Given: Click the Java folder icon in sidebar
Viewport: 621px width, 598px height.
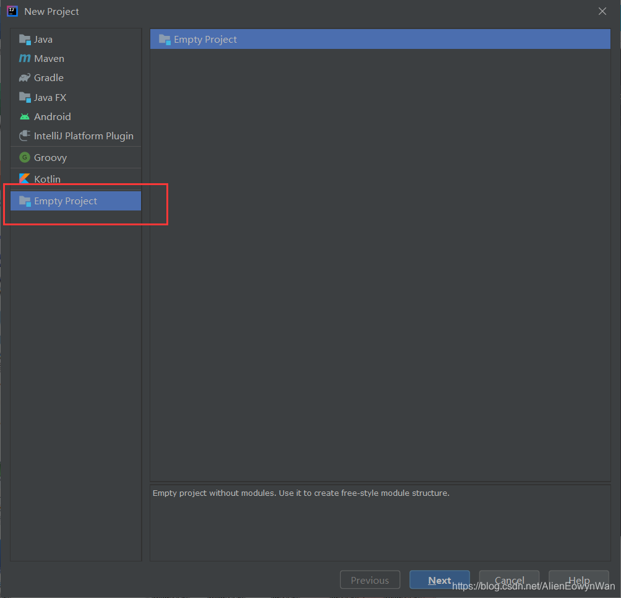Looking at the screenshot, I should (x=25, y=40).
